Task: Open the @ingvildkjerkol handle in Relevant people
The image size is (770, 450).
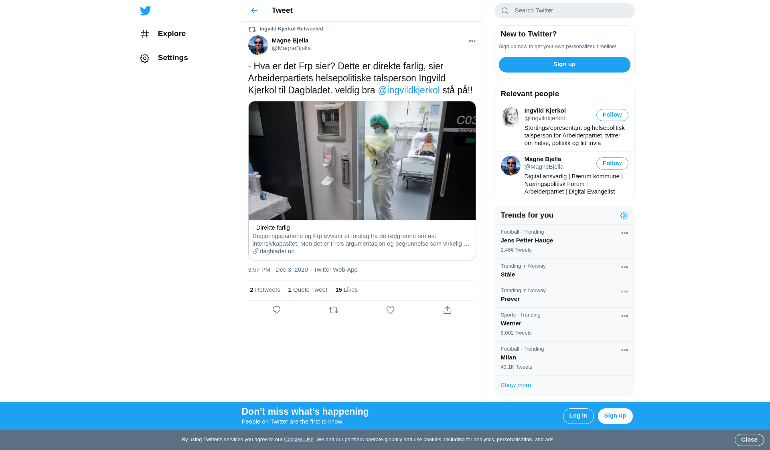Action: point(545,118)
